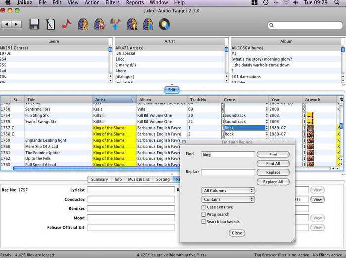Viewport: 346px width, 258px height.
Task: Select 10cc in the Artist list
Action: (170, 59)
